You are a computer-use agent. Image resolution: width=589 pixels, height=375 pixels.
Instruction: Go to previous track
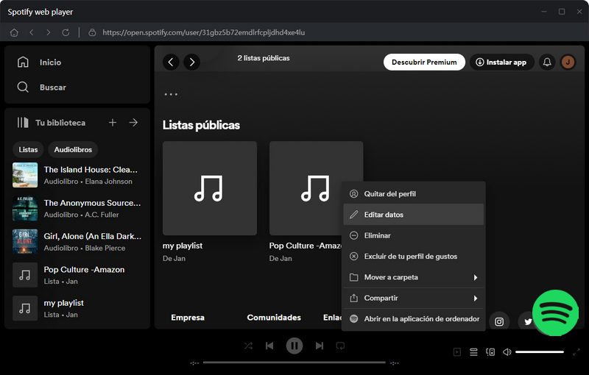coord(269,346)
